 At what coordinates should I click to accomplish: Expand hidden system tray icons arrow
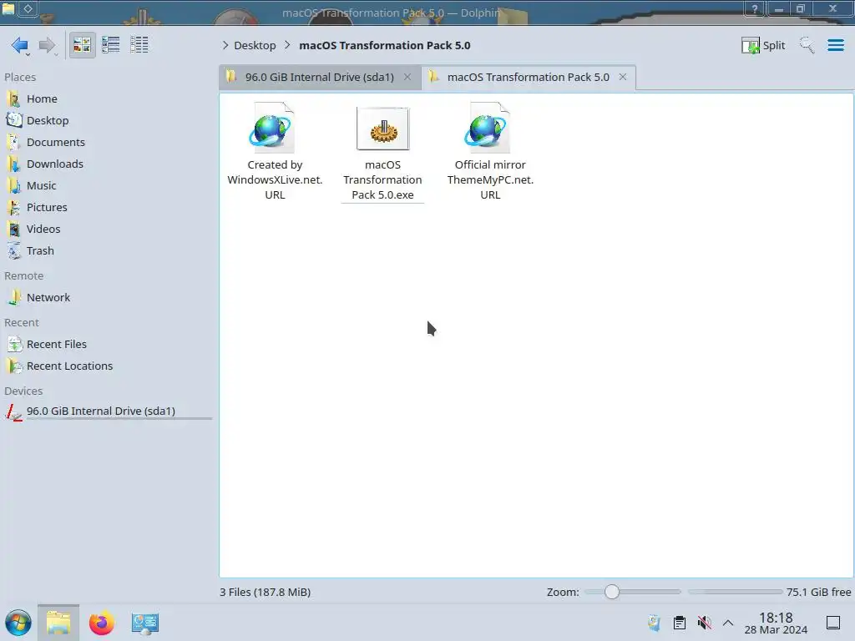coord(728,623)
